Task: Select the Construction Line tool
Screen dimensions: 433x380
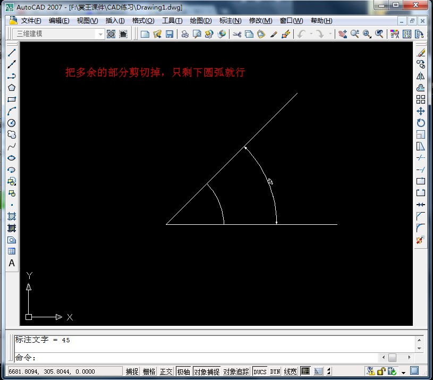Action: pyautogui.click(x=12, y=64)
